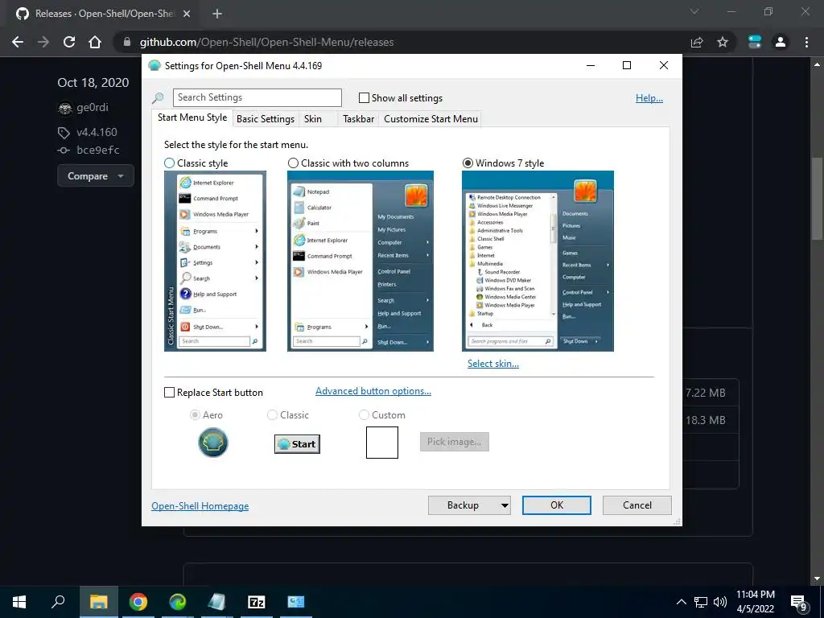Click the Pick image... button
824x618 pixels.
(455, 442)
